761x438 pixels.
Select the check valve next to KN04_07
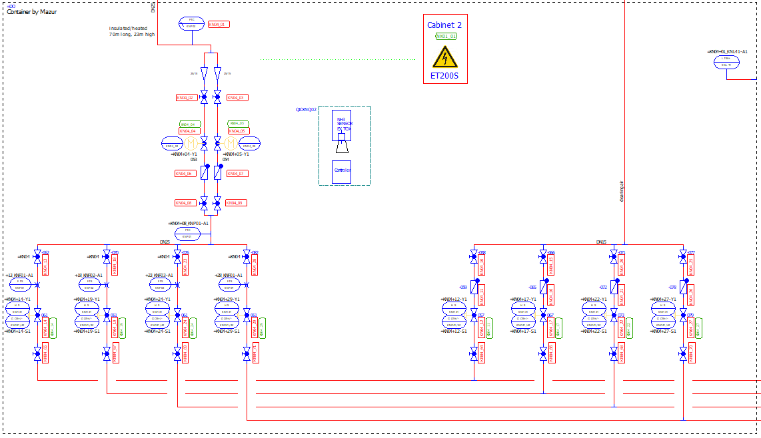(x=217, y=173)
